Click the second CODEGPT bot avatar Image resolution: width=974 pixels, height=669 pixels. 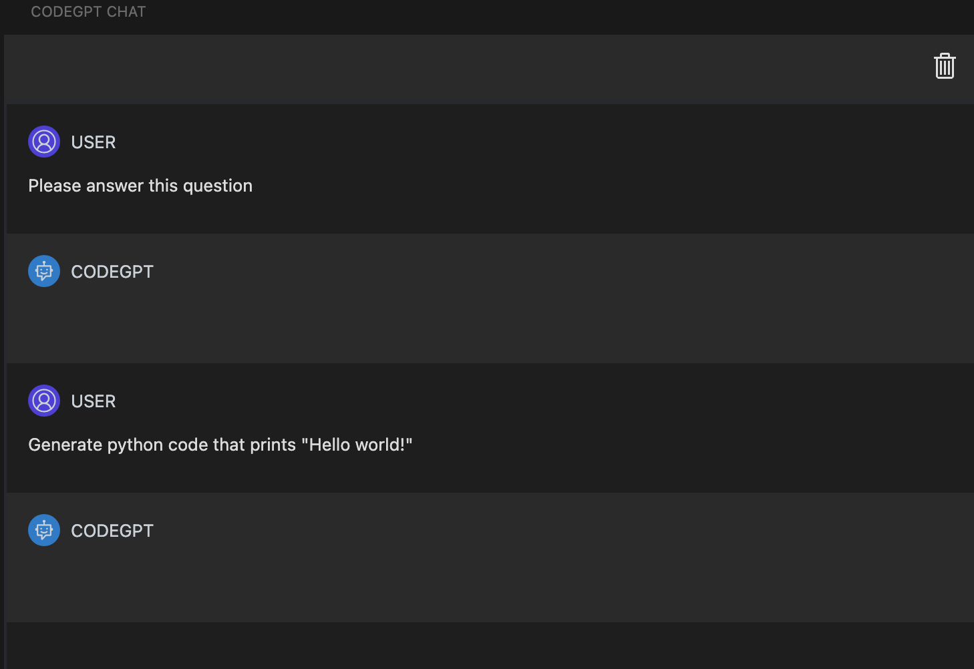coord(43,530)
